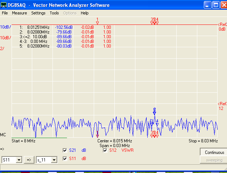The image size is (227, 173).
Task: Open the Tools menu
Action: [54, 13]
